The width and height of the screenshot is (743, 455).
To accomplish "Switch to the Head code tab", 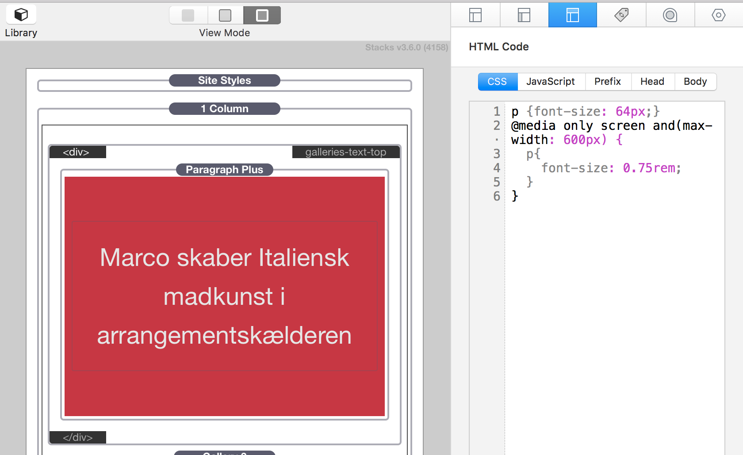I will coord(653,82).
